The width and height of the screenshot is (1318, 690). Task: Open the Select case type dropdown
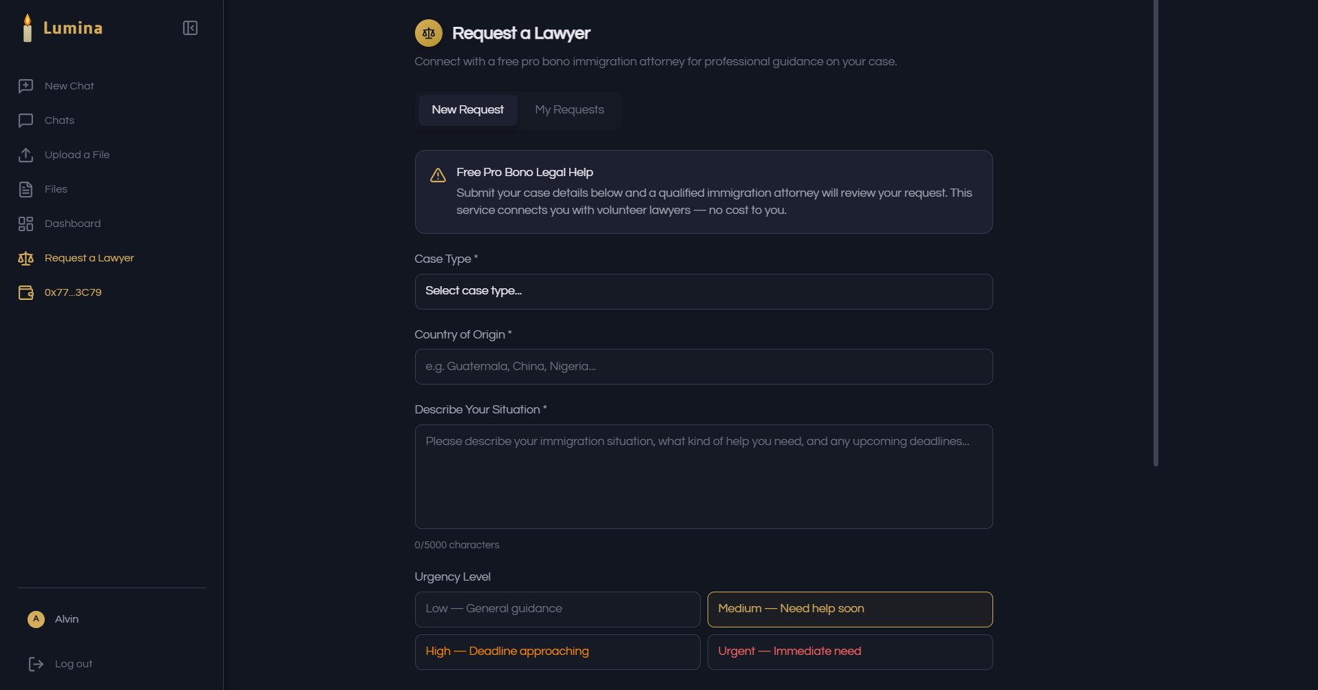(703, 292)
